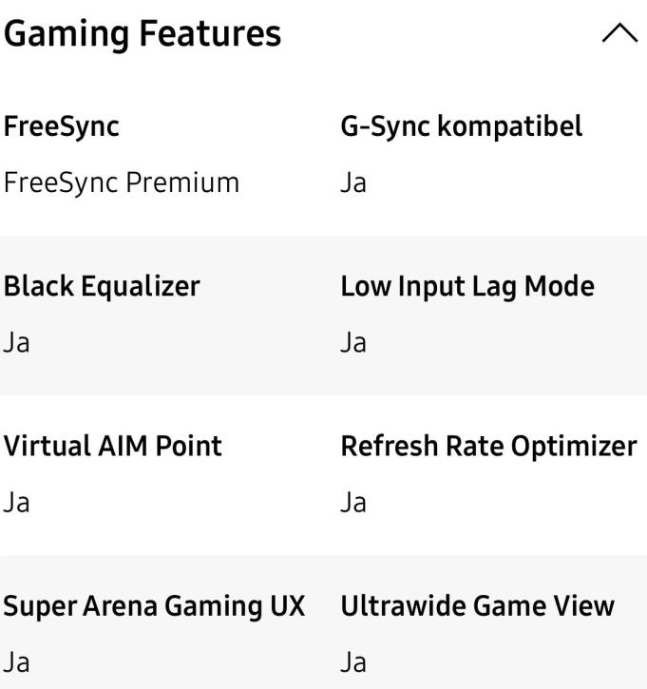Click the FreeSync Premium value text
The height and width of the screenshot is (689, 647).
(122, 182)
